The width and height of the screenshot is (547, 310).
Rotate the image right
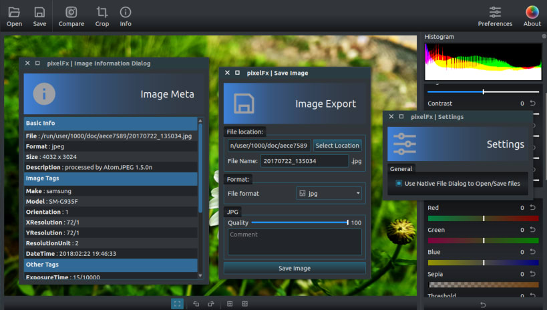pos(211,304)
